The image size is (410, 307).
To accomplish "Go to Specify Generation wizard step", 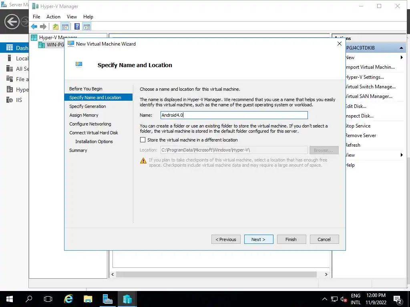I will click(x=88, y=106).
